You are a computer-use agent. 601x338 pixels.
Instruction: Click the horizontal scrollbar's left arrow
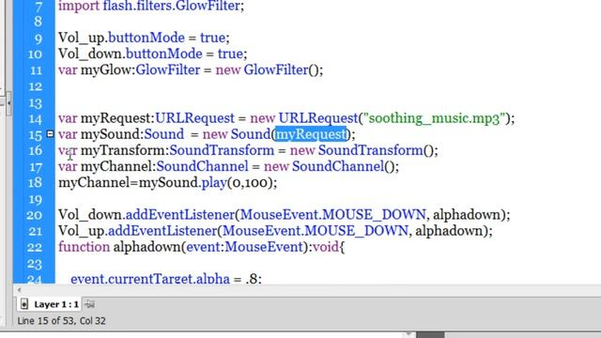click(x=19, y=290)
